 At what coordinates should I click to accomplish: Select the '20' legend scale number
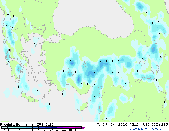tap(46, 130)
